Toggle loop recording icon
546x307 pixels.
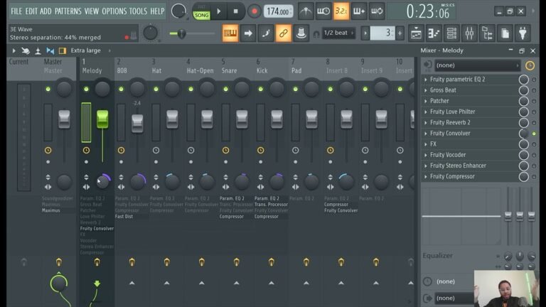pos(377,11)
